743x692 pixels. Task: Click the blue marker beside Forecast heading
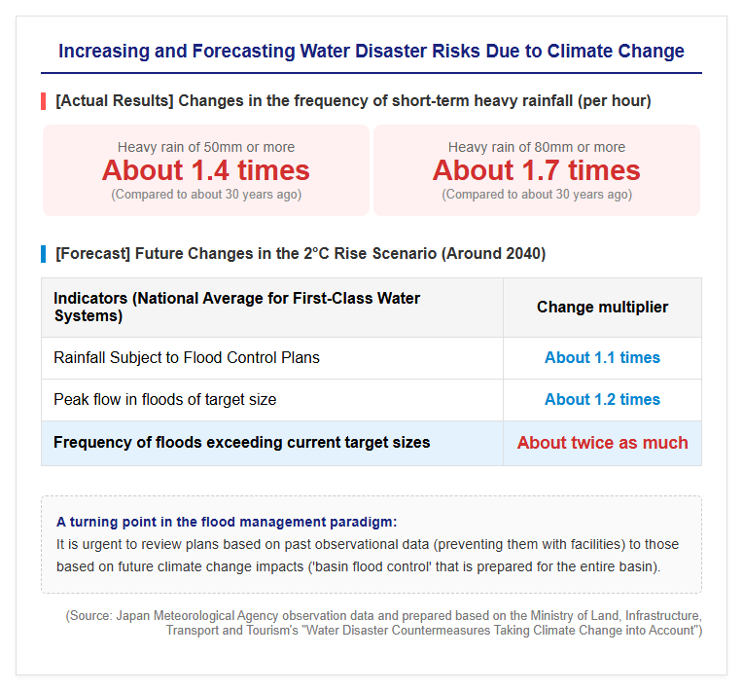point(44,254)
